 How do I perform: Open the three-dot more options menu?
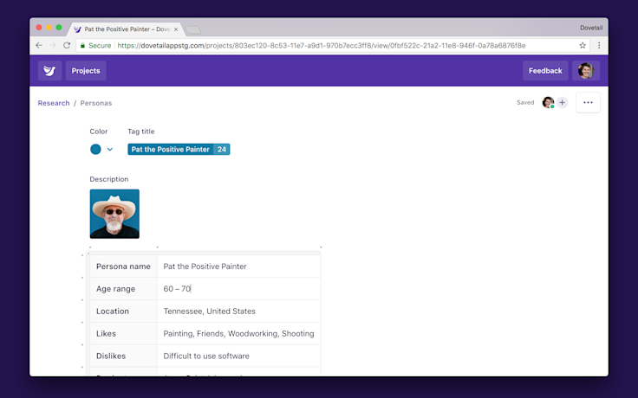(588, 102)
